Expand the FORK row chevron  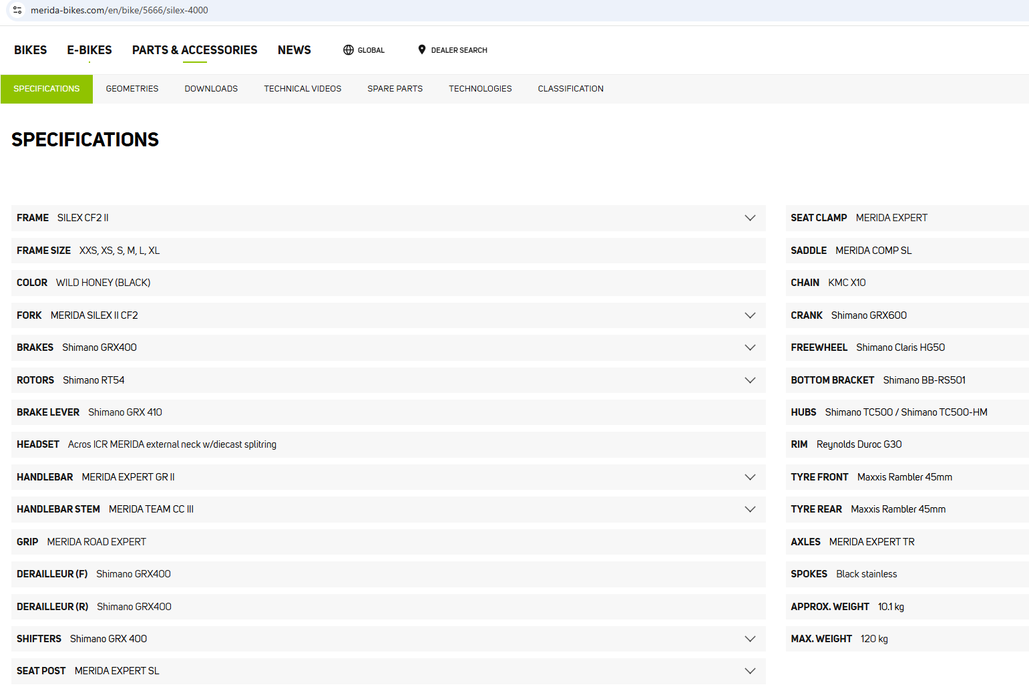tap(750, 315)
